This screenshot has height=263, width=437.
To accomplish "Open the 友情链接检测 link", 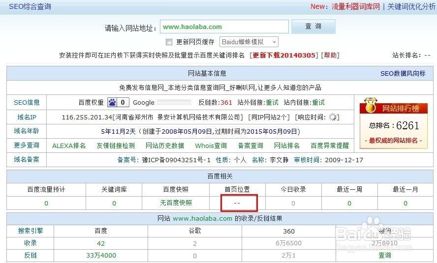I will click(116, 146).
